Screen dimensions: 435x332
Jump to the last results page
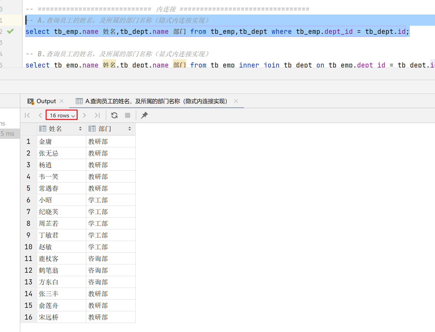tap(97, 115)
